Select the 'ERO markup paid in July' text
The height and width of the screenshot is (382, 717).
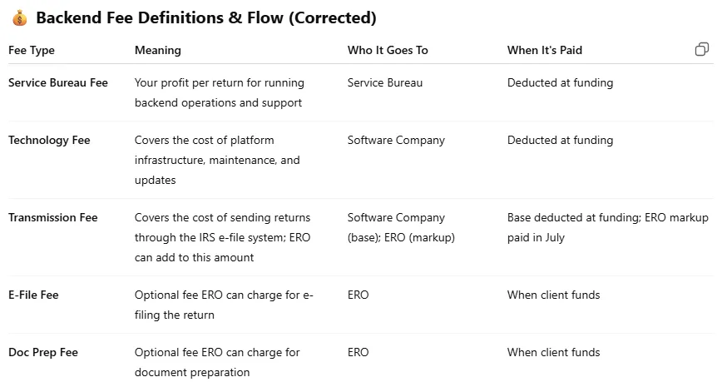point(608,227)
